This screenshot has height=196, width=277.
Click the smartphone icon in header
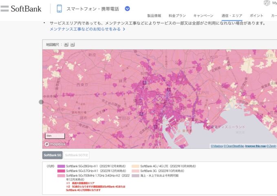pos(59,9)
